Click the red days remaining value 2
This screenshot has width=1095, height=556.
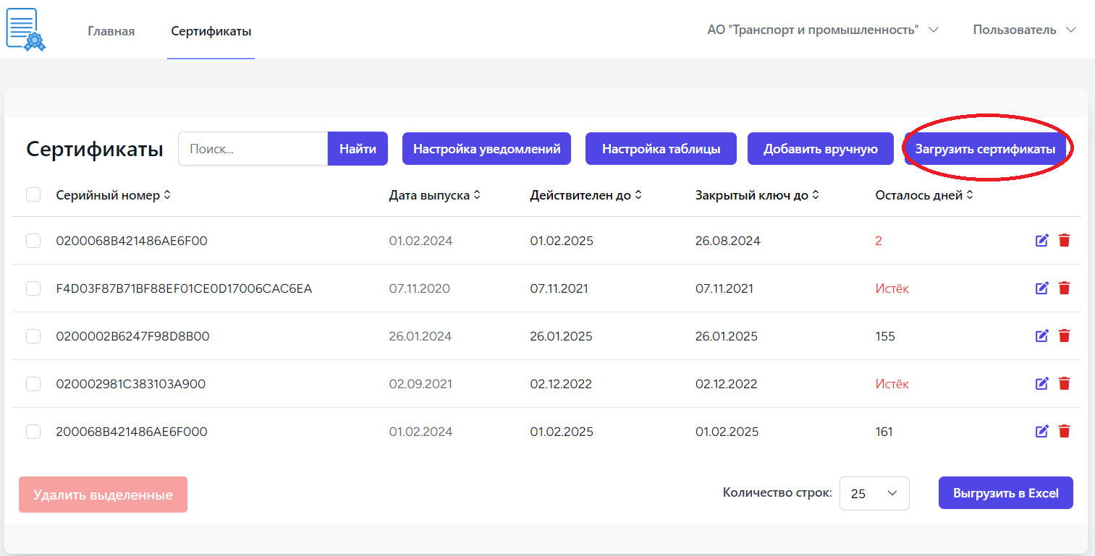879,241
